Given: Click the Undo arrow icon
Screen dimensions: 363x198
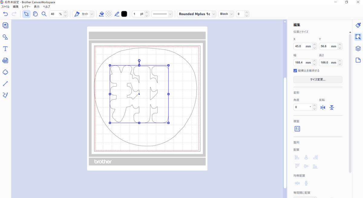Looking at the screenshot, I should (5, 14).
